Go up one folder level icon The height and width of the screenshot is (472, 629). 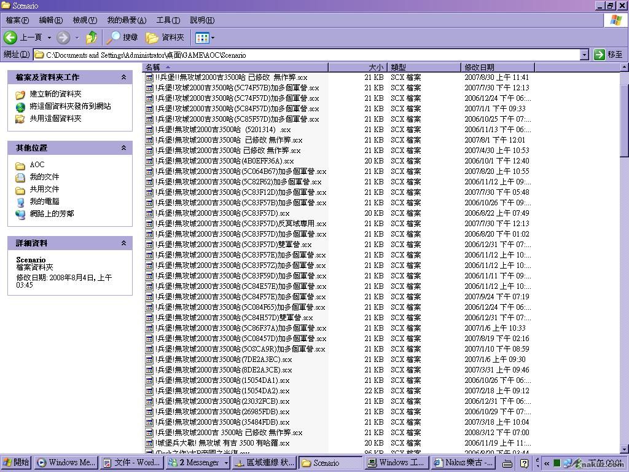click(x=92, y=37)
